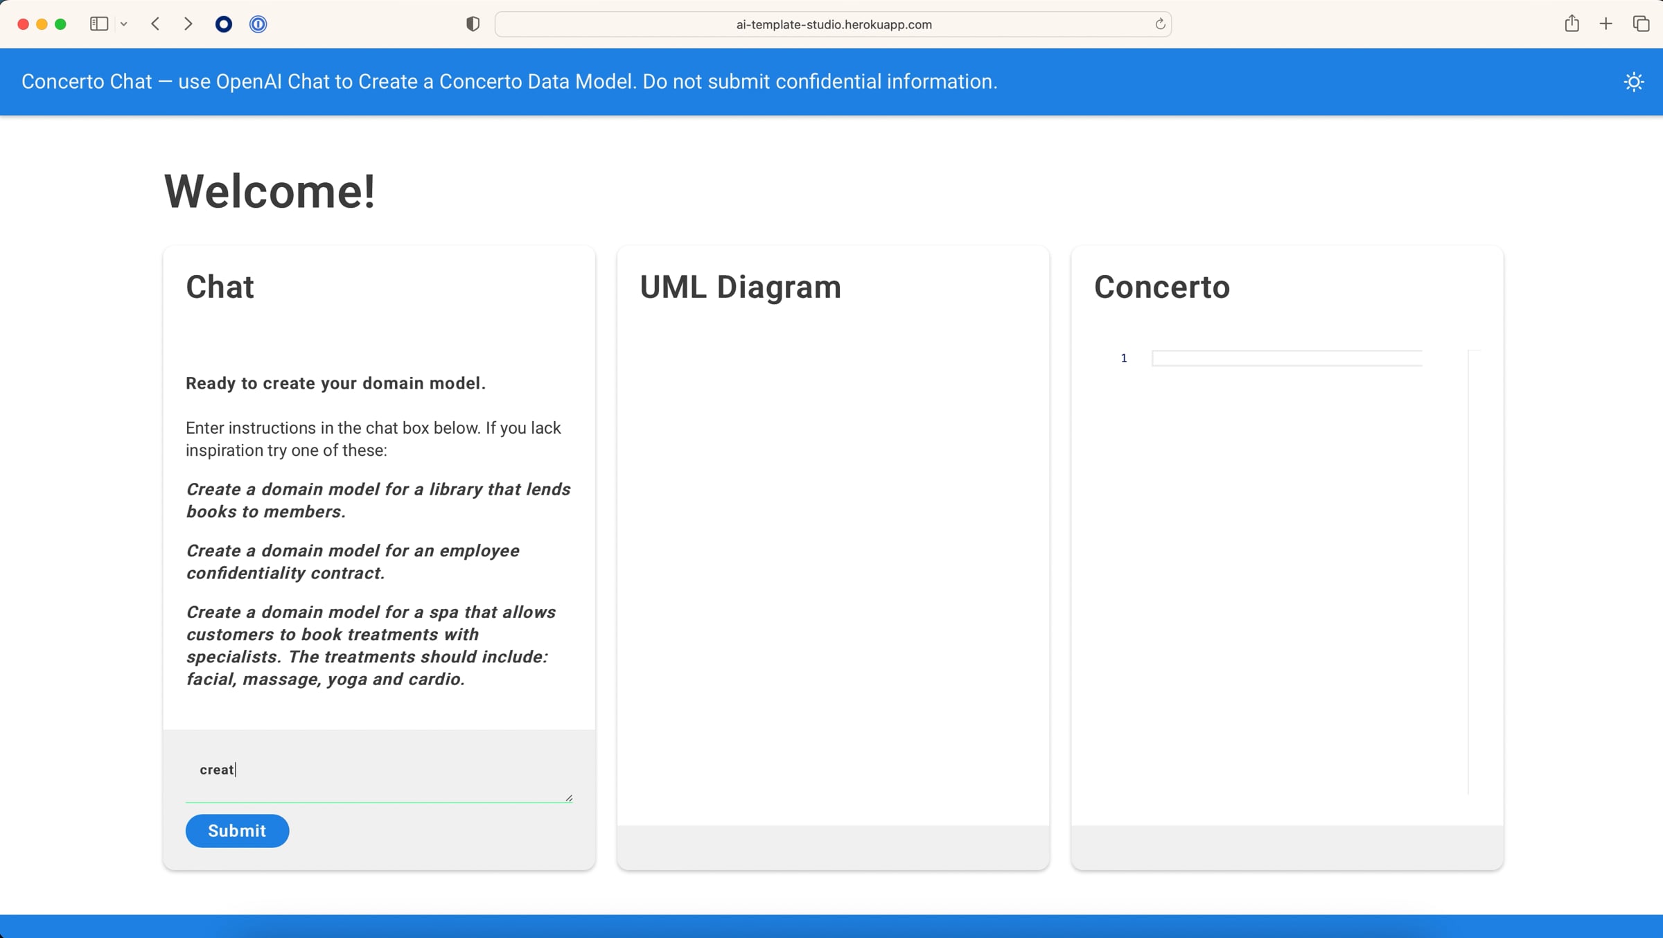Click the address bar URL field
The height and width of the screenshot is (938, 1663).
833,24
